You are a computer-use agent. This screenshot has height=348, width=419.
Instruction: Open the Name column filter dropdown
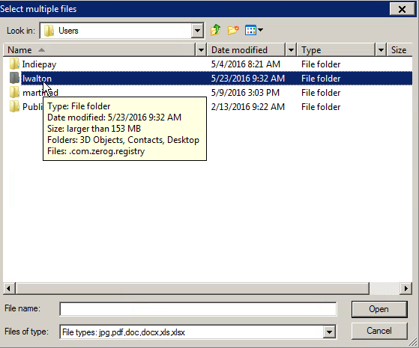pos(201,50)
